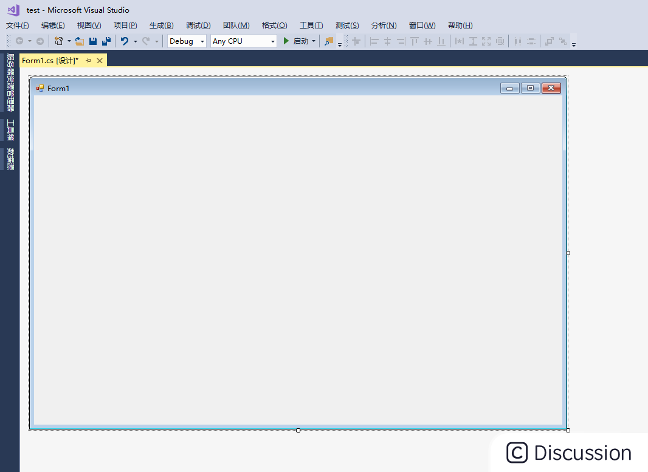Image resolution: width=648 pixels, height=472 pixels.
Task: Click the Form1 title bar form icon
Action: 40,88
